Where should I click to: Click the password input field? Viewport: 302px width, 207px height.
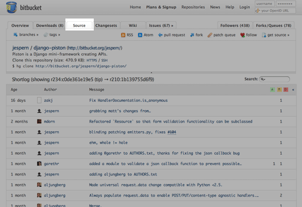tap(286, 4)
